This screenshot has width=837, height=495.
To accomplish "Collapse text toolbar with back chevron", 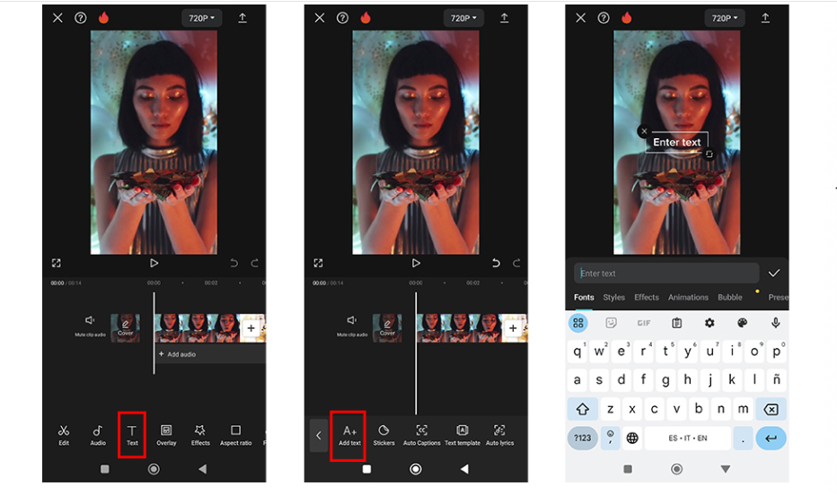I will click(318, 436).
